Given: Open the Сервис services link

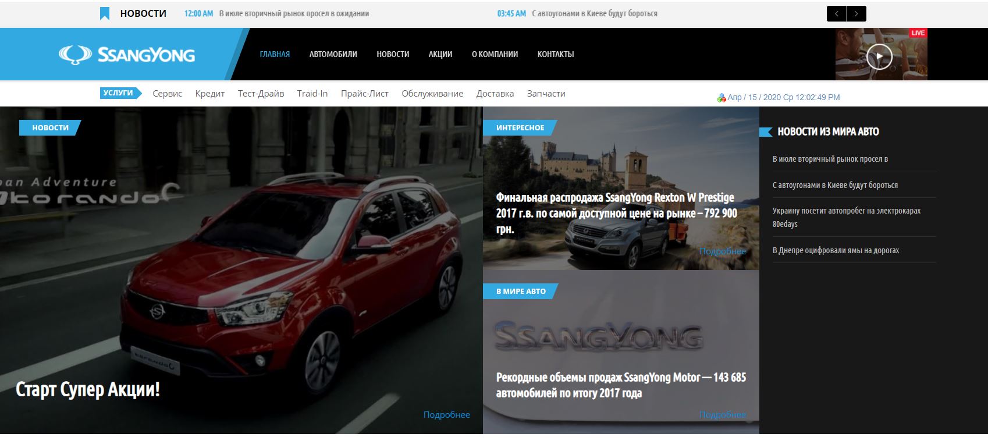Looking at the screenshot, I should (168, 94).
